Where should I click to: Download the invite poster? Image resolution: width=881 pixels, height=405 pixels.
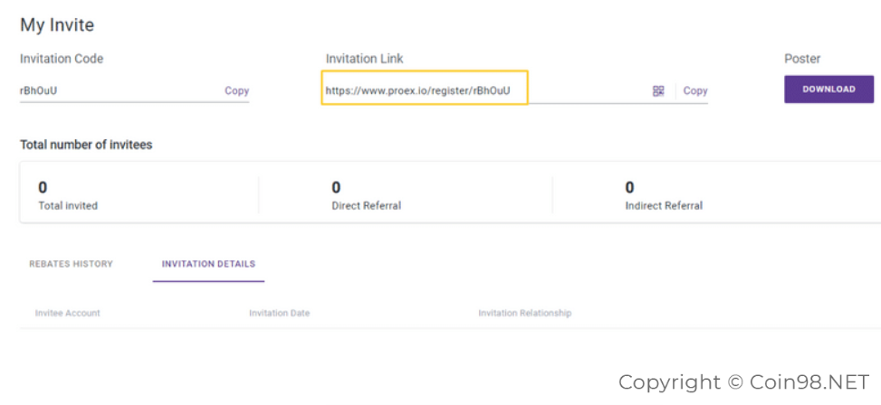(828, 89)
